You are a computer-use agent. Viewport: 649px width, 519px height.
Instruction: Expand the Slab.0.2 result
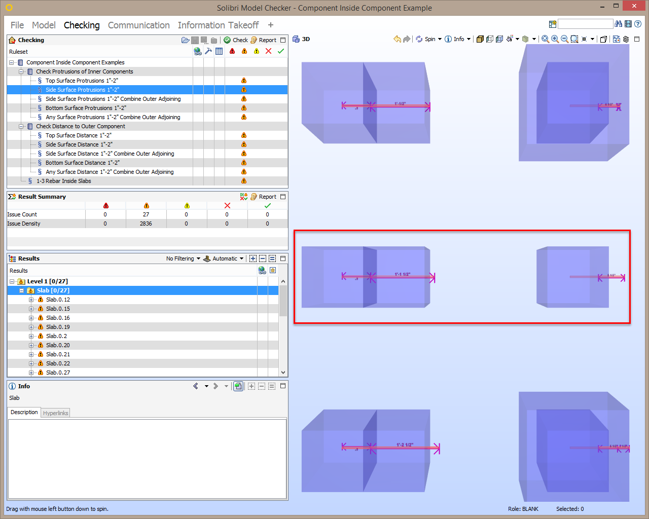click(31, 337)
